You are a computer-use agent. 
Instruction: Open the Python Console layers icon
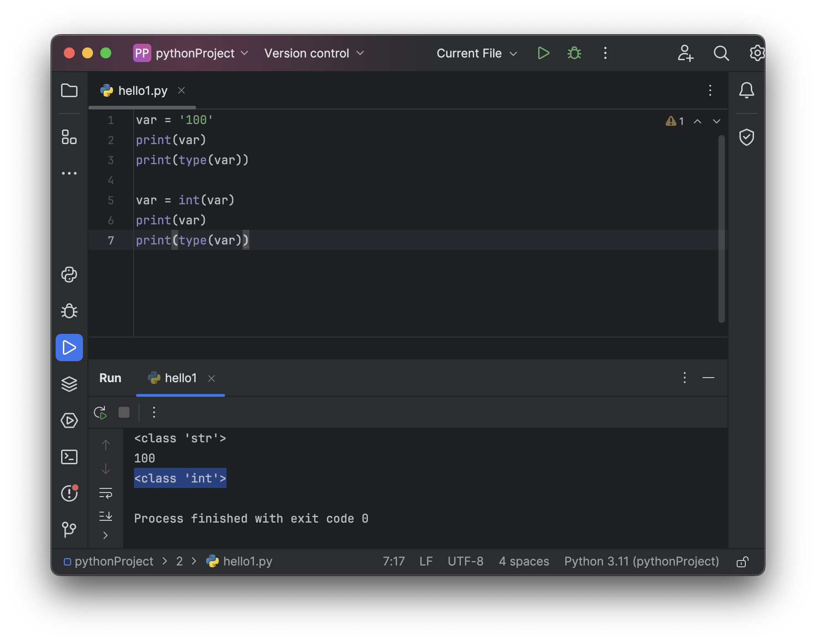[x=69, y=384]
